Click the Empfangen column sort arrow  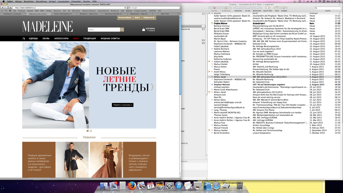(x=340, y=13)
